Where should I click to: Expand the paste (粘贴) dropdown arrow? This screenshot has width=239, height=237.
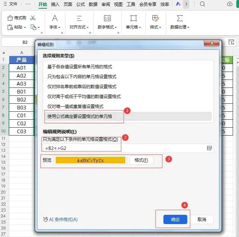coord(25,28)
